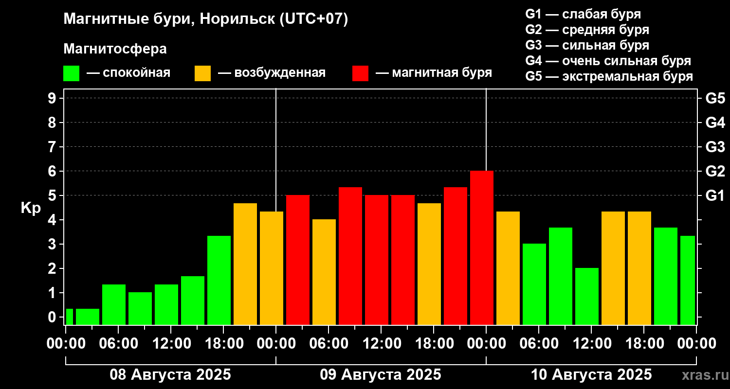Click the yellow 'возбужденная' legend square
730x389 pixels.
coord(202,73)
